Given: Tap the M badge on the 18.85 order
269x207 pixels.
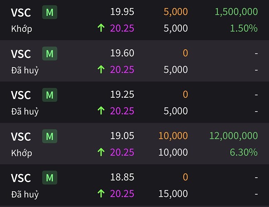Looking at the screenshot, I should 50,178.
